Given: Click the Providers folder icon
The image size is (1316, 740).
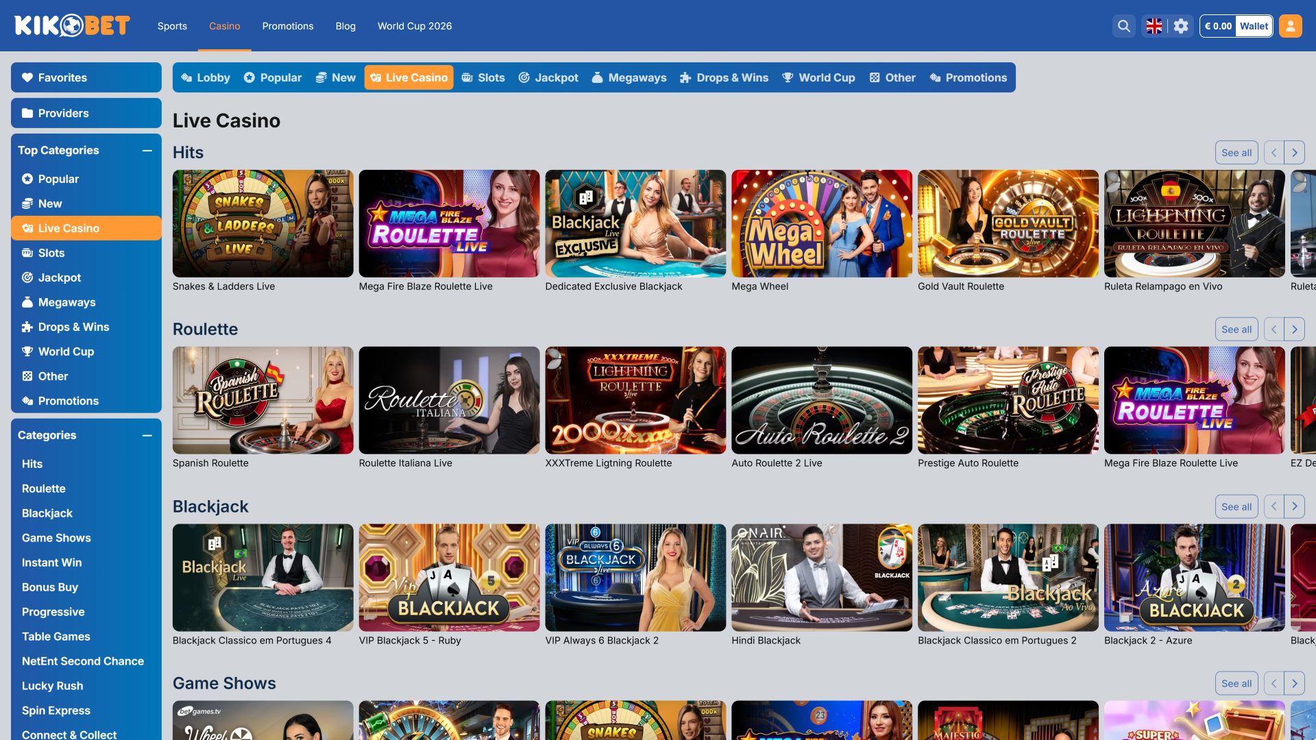Looking at the screenshot, I should click(27, 113).
